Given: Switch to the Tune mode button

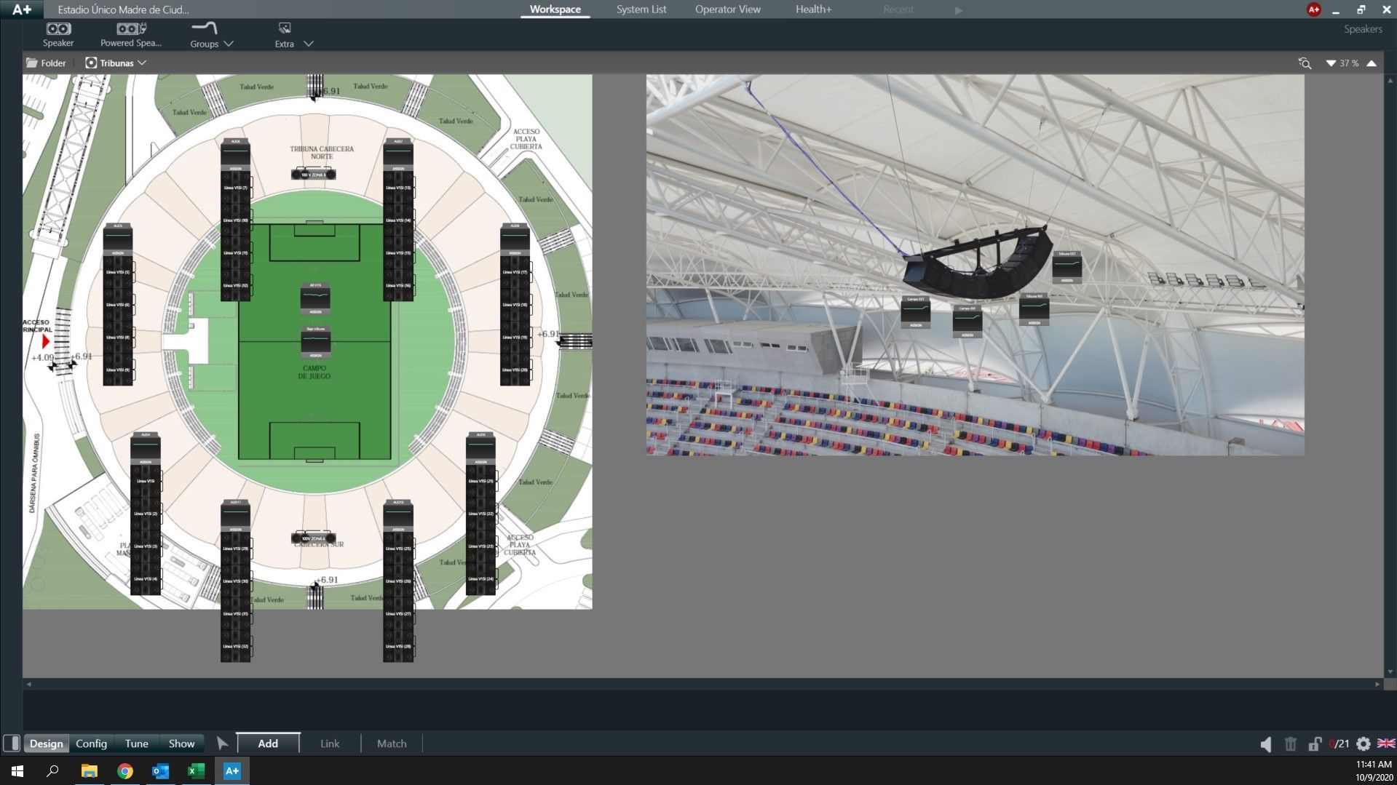Looking at the screenshot, I should tap(135, 744).
